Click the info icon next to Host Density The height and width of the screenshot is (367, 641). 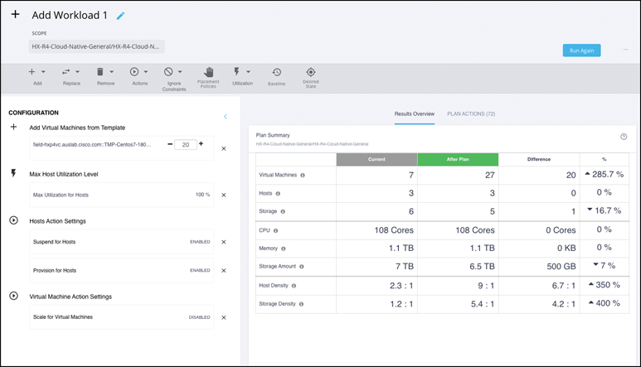click(x=294, y=286)
